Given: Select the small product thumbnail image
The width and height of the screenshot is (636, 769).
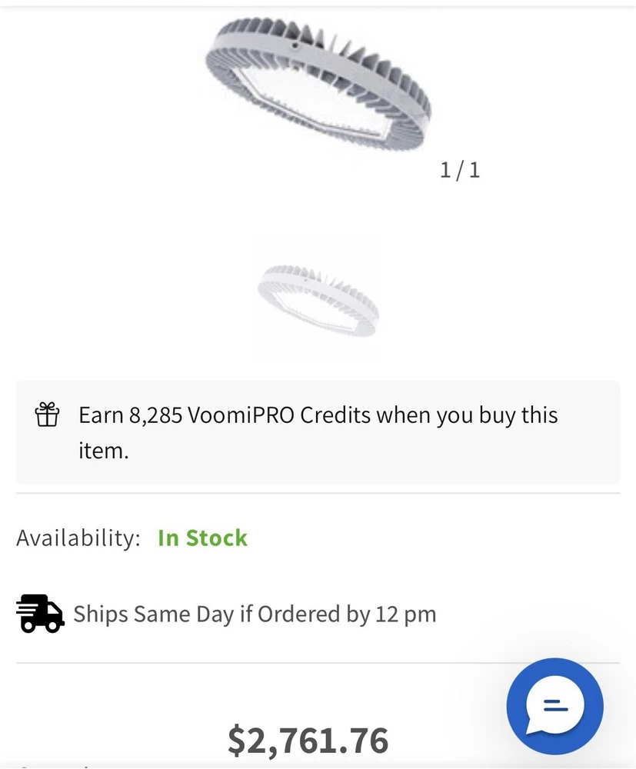Looking at the screenshot, I should click(316, 298).
